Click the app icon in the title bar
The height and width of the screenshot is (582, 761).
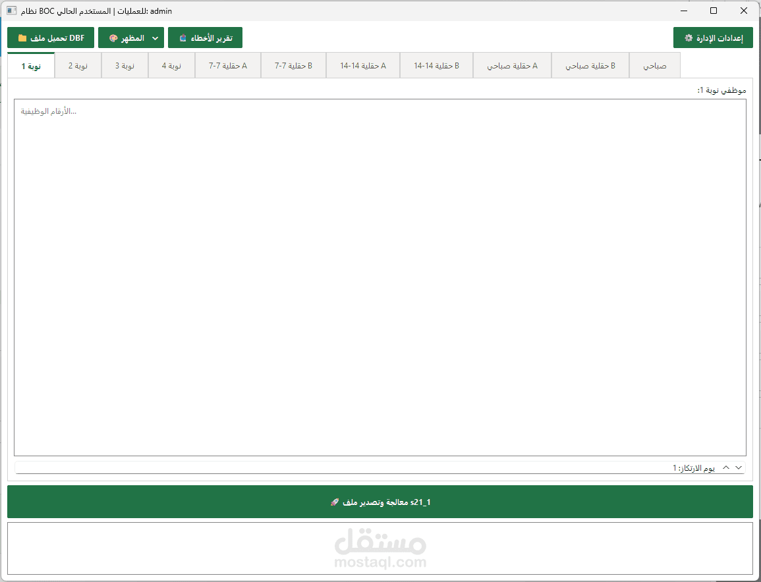12,11
